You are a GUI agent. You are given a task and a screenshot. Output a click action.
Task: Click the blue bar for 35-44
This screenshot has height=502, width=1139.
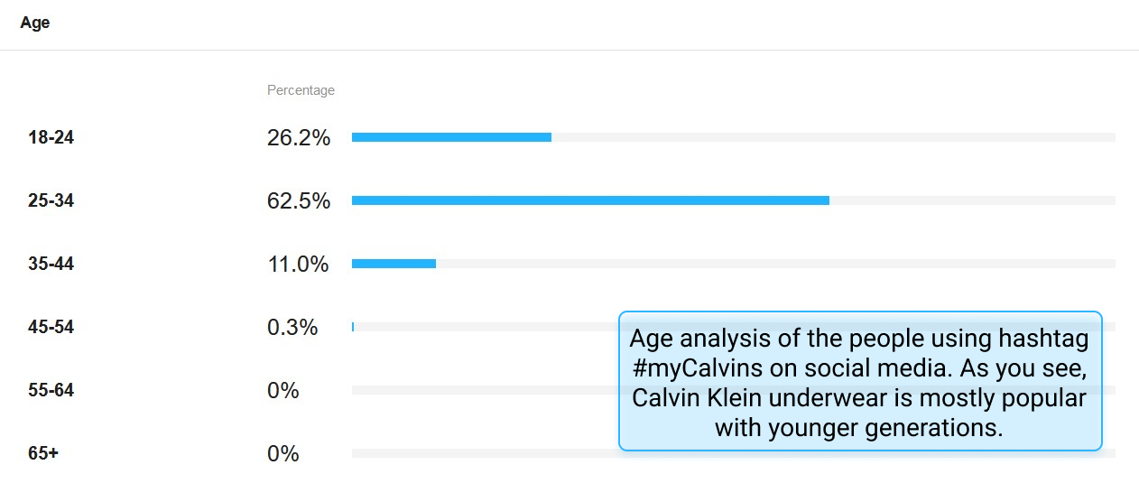point(394,264)
